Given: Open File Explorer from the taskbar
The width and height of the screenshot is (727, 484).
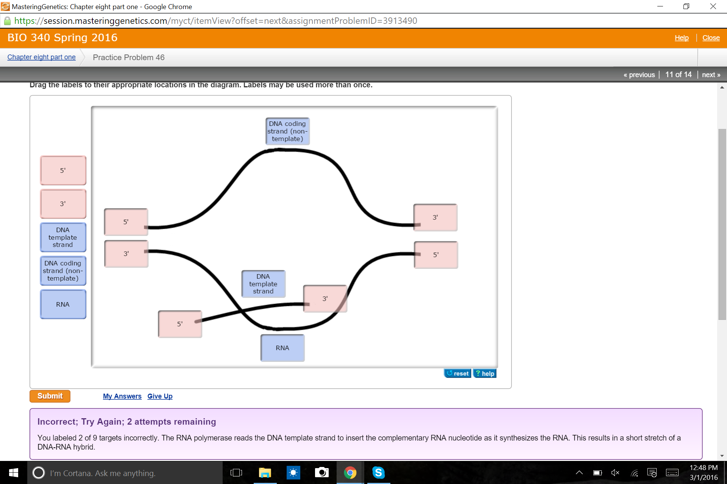Looking at the screenshot, I should tap(265, 473).
